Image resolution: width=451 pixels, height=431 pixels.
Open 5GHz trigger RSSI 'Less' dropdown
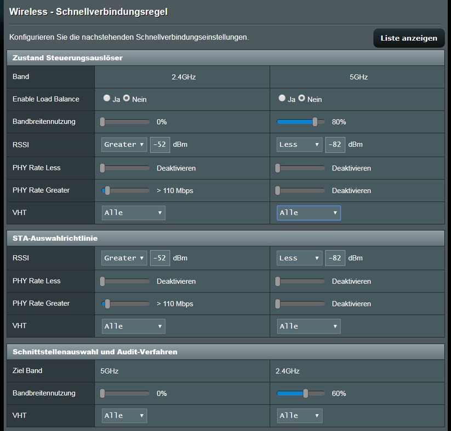tap(300, 145)
